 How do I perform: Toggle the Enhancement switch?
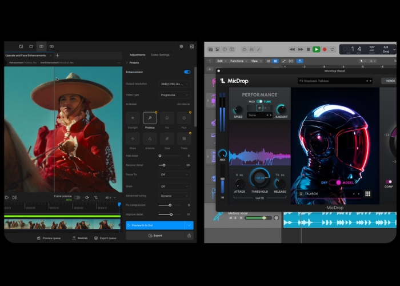click(x=187, y=72)
